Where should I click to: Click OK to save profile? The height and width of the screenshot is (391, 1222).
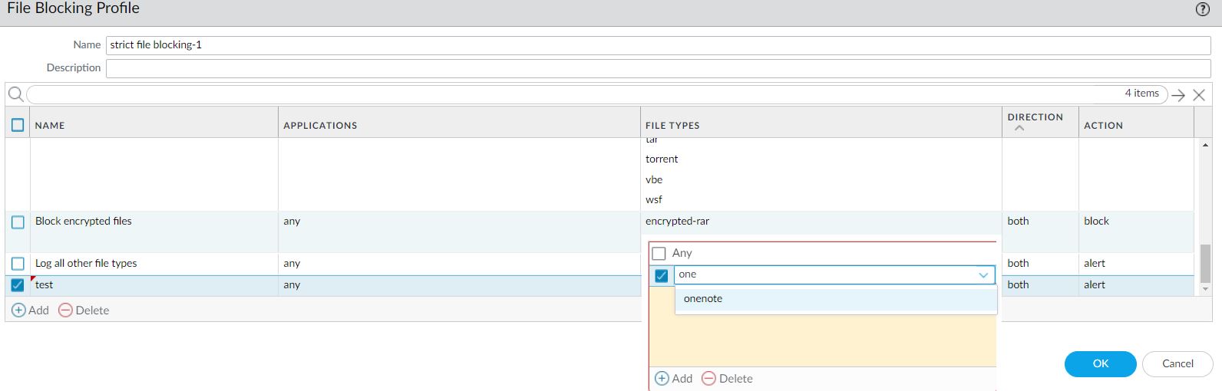coord(1100,364)
